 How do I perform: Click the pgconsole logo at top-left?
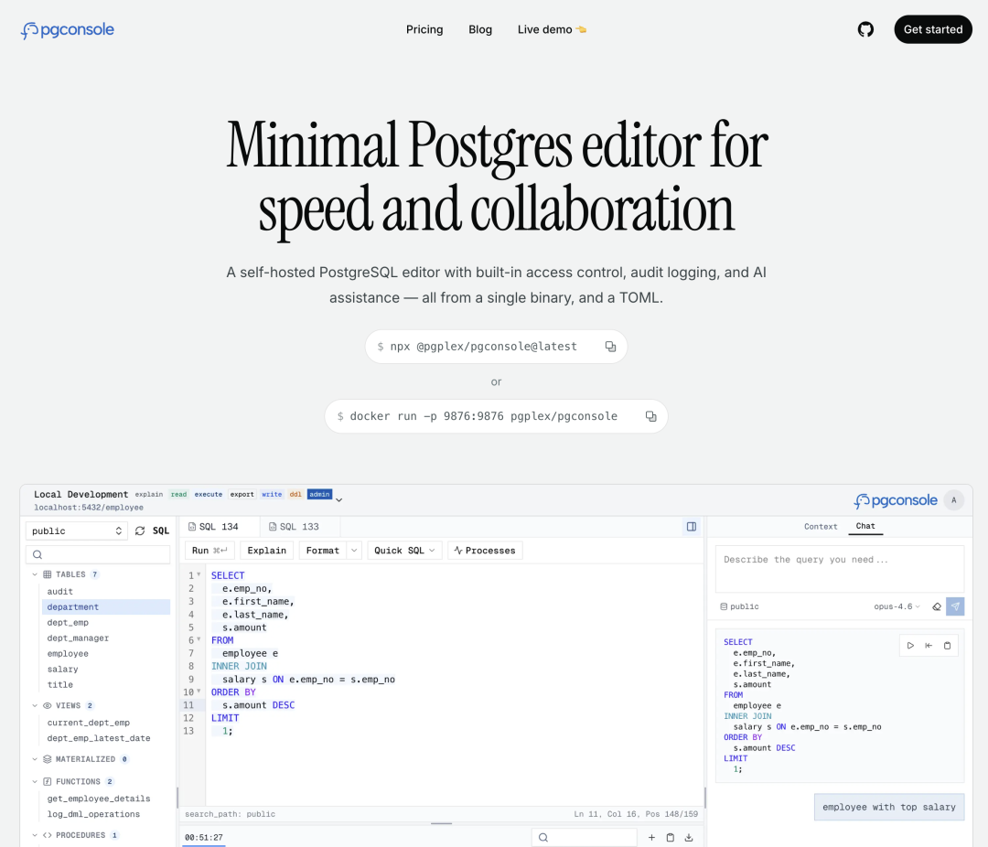point(68,29)
